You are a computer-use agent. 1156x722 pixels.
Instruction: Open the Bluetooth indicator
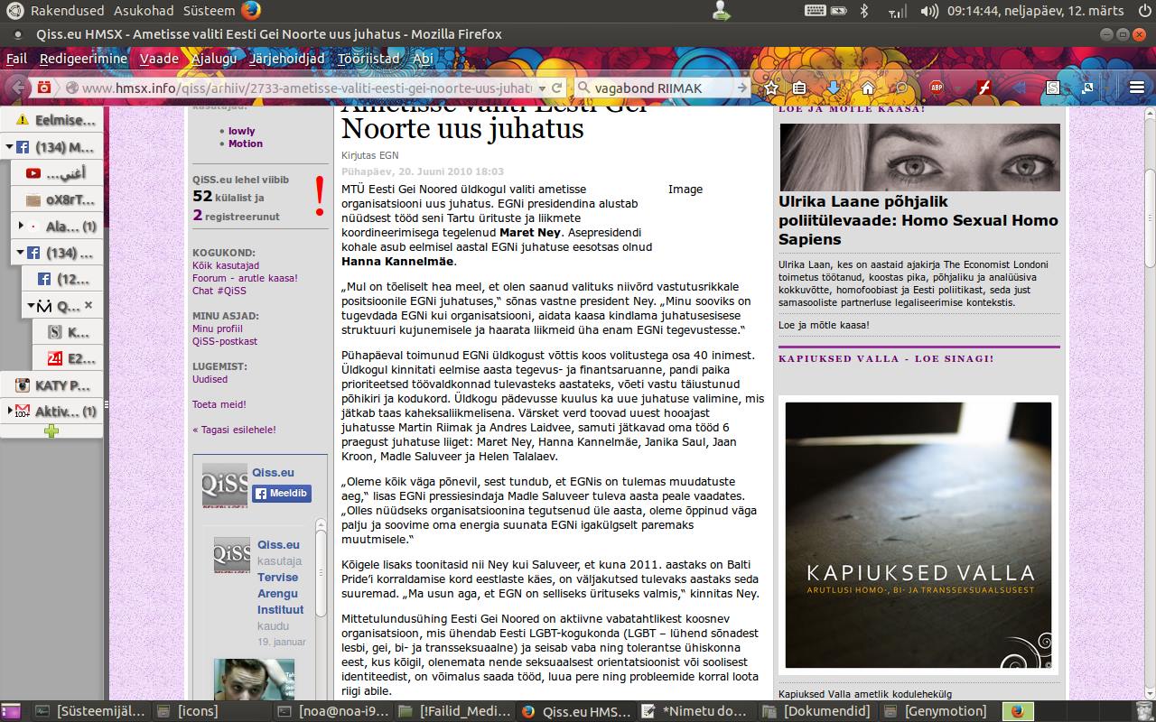coord(863,11)
